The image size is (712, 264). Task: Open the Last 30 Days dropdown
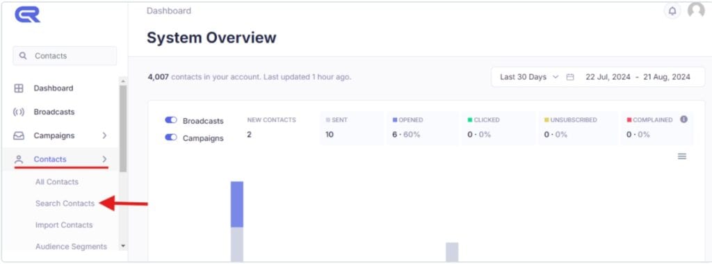point(529,77)
